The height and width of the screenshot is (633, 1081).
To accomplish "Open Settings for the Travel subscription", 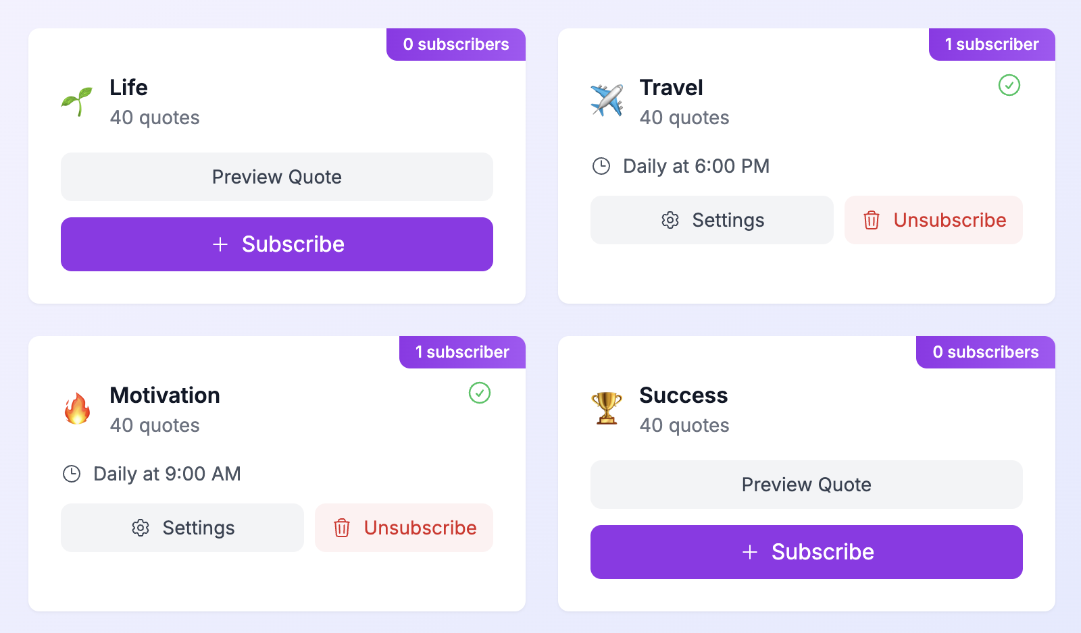I will coord(712,220).
